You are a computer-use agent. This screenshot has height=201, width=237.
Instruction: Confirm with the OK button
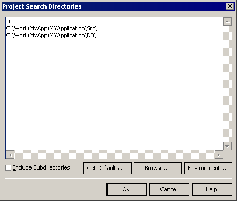pyautogui.click(x=126, y=189)
